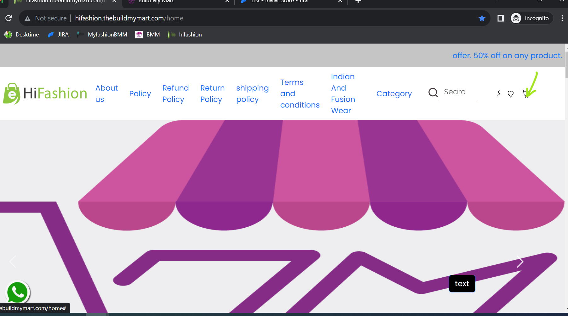Open the MyfashionBMM bookmark
568x316 pixels.
pyautogui.click(x=102, y=35)
